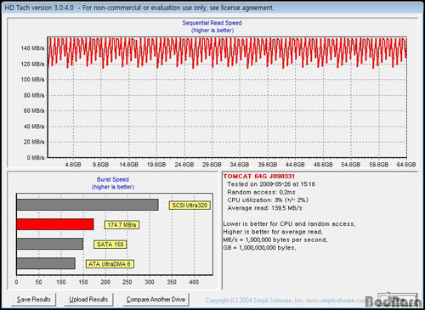
Task: Click the 64.6GB axis label
Action: 406,165
